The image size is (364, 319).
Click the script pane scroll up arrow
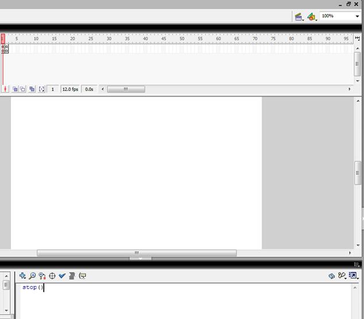[x=355, y=288]
